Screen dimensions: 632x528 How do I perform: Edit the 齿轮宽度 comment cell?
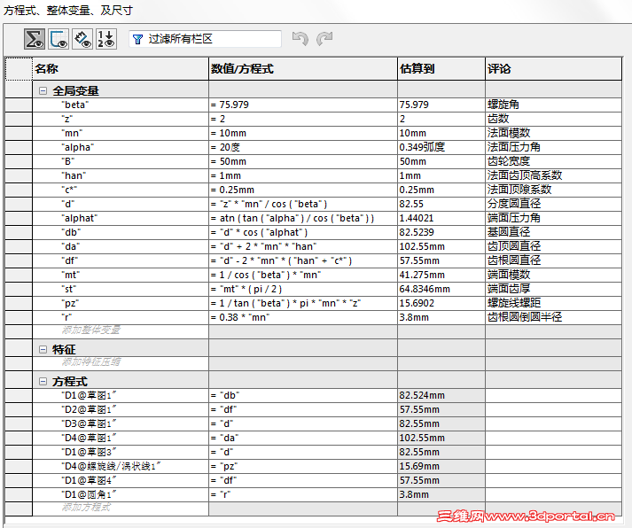point(553,161)
